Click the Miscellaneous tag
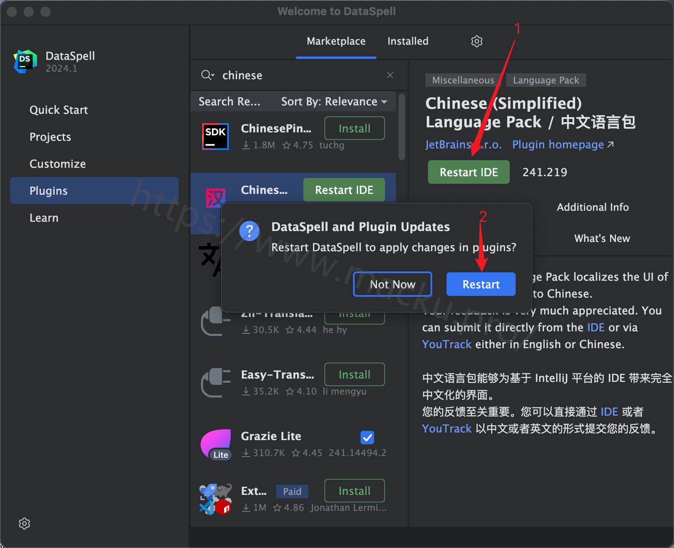This screenshot has width=674, height=548. click(463, 80)
